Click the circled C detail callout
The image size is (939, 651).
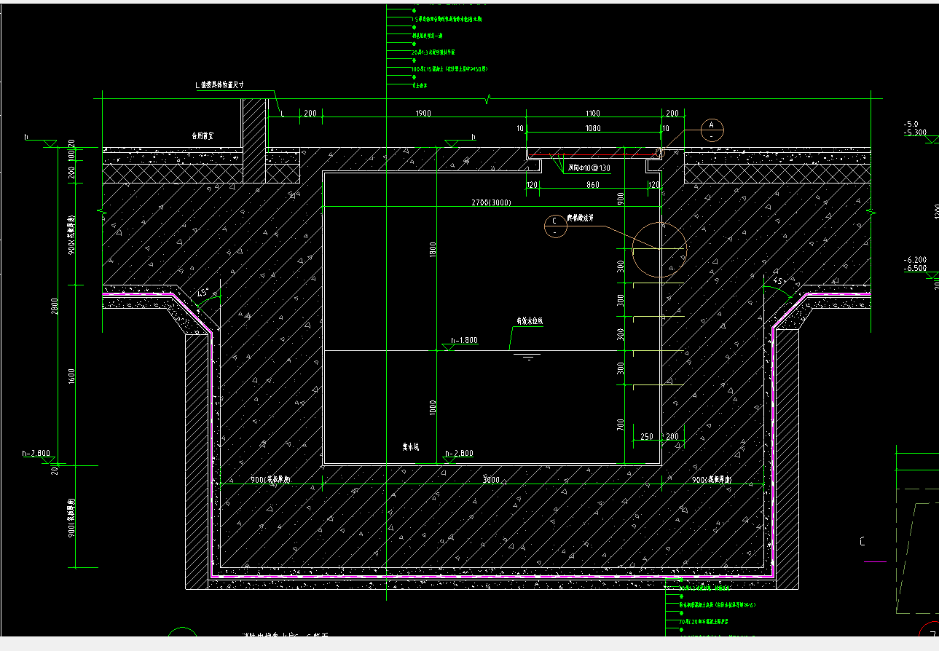(555, 226)
